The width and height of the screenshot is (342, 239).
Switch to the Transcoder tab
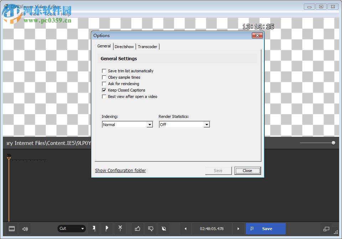coord(147,46)
